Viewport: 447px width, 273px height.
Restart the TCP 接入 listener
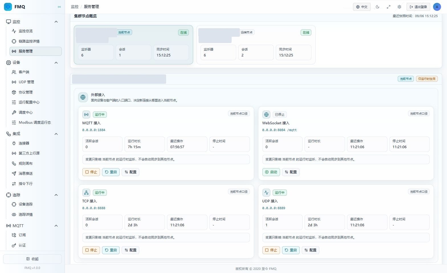pyautogui.click(x=111, y=250)
